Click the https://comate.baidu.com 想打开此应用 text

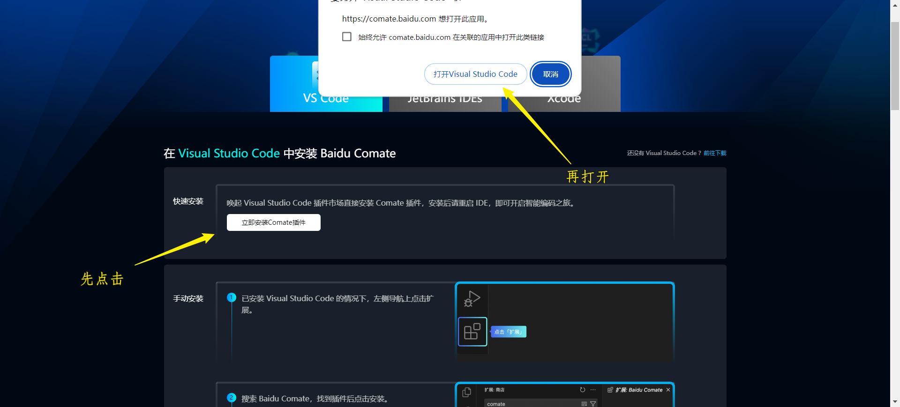(416, 19)
